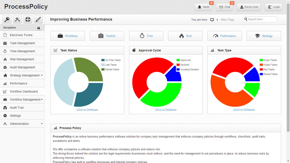The image size is (290, 163).
Task: Open the Performance gauge button
Action: tap(224, 36)
